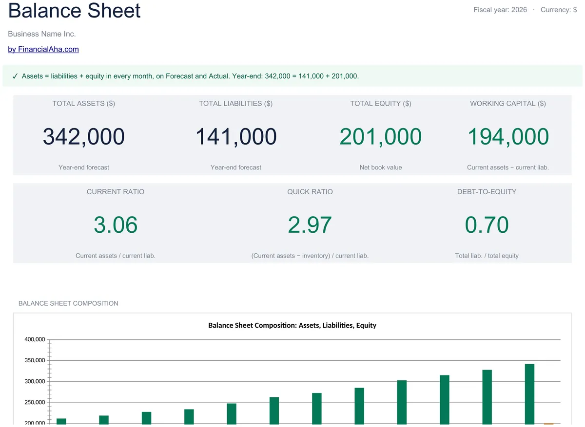Select the QUICK RATIO heading
This screenshot has height=427, width=585.
(x=310, y=192)
